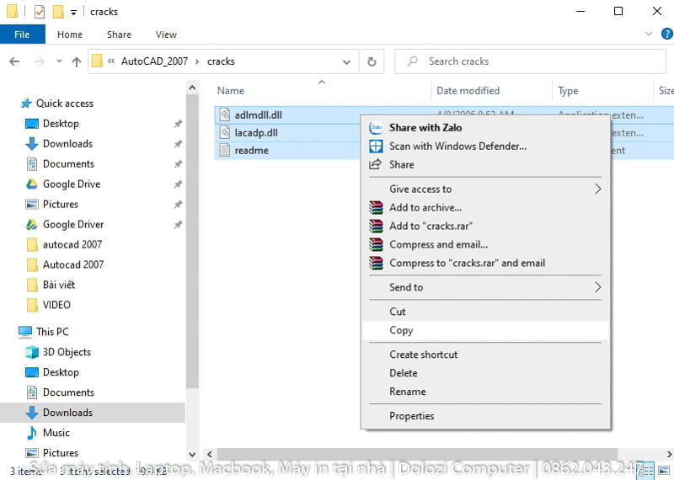674x480 pixels.
Task: Click Share with Zalo icon entry
Action: pos(376,127)
